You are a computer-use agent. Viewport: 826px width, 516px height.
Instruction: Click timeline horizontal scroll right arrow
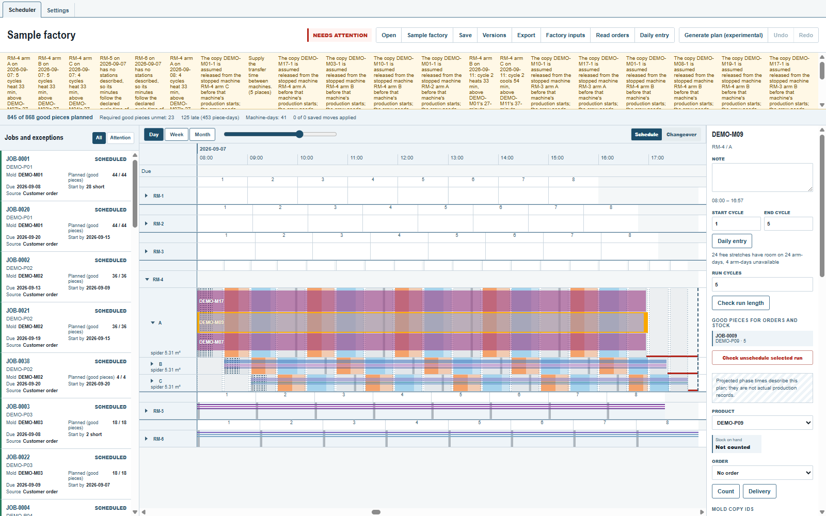pyautogui.click(x=702, y=512)
